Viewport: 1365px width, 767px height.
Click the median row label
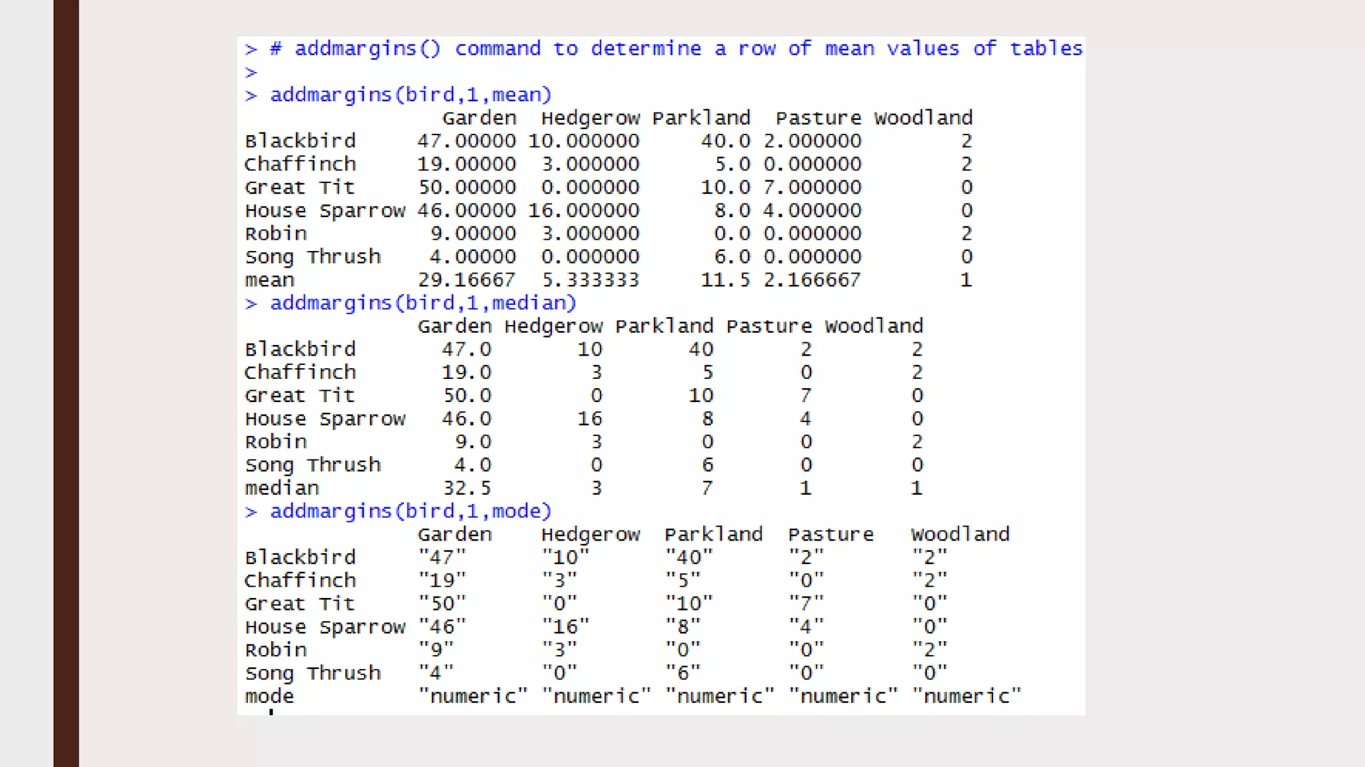[282, 488]
